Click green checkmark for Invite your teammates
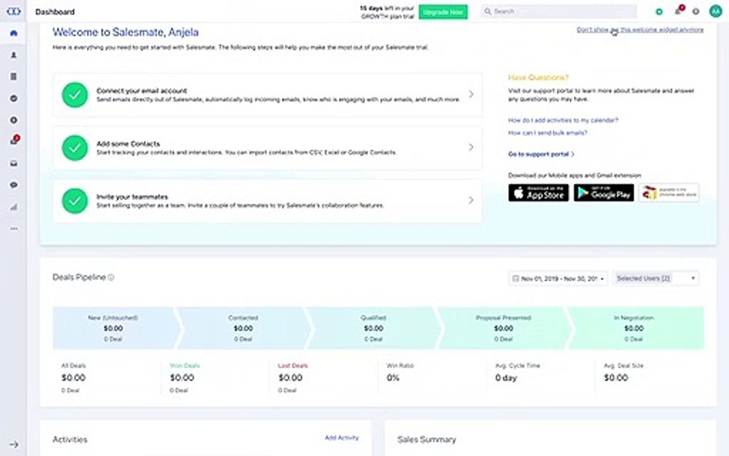The height and width of the screenshot is (456, 729). pos(75,201)
